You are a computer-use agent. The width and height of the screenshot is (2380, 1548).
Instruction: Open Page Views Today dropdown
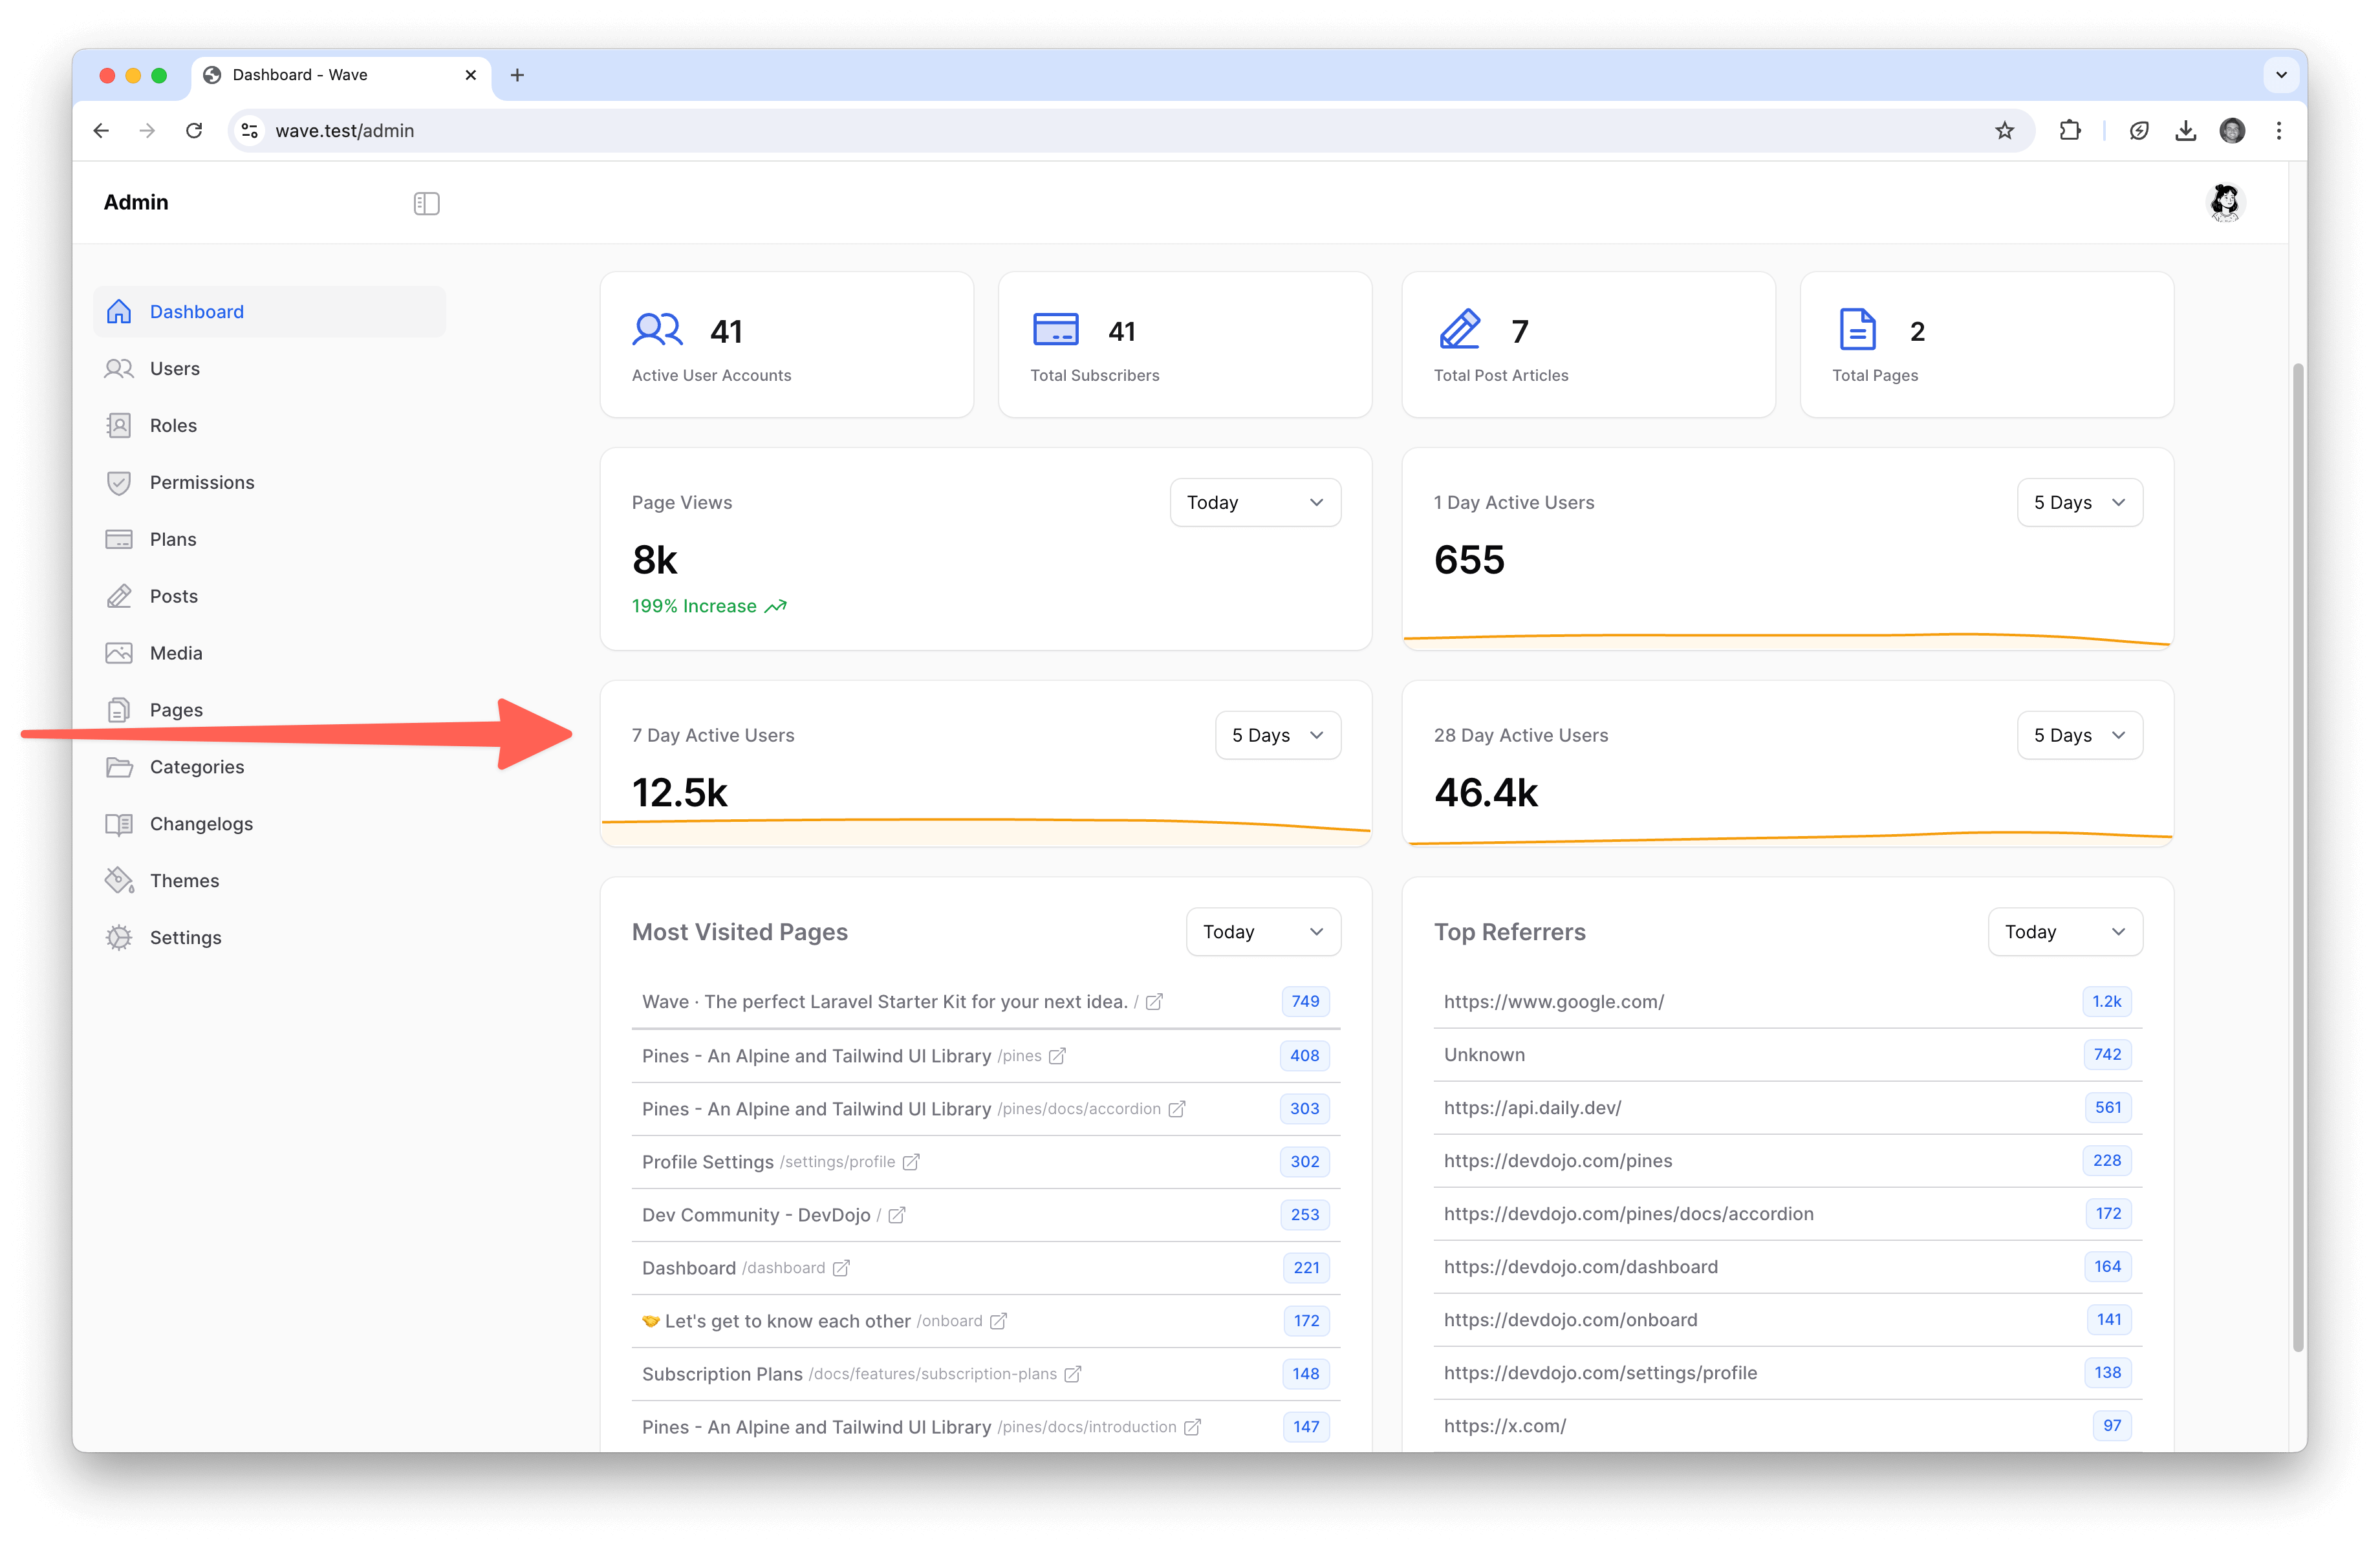coord(1255,503)
